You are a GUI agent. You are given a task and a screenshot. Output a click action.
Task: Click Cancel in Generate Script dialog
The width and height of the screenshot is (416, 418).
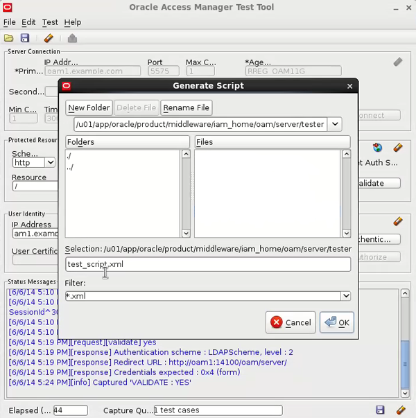(x=291, y=322)
